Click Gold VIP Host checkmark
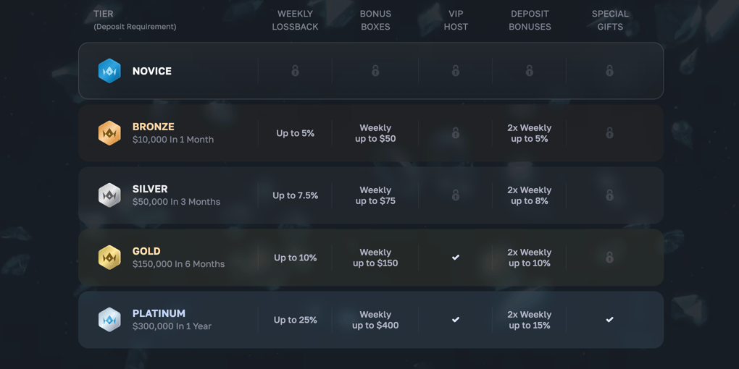The width and height of the screenshot is (739, 369). coord(456,258)
